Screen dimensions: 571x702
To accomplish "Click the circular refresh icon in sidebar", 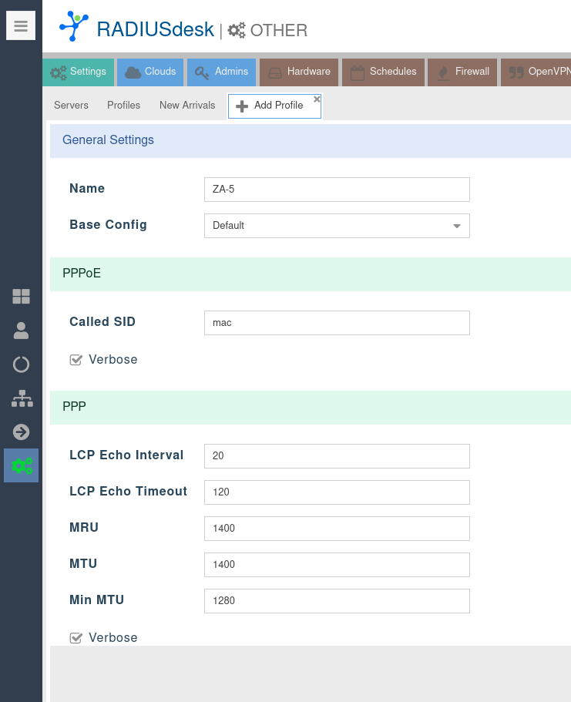I will click(x=21, y=364).
